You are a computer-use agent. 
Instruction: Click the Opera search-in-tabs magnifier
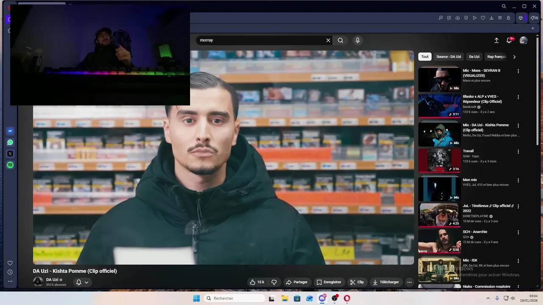coord(504,6)
